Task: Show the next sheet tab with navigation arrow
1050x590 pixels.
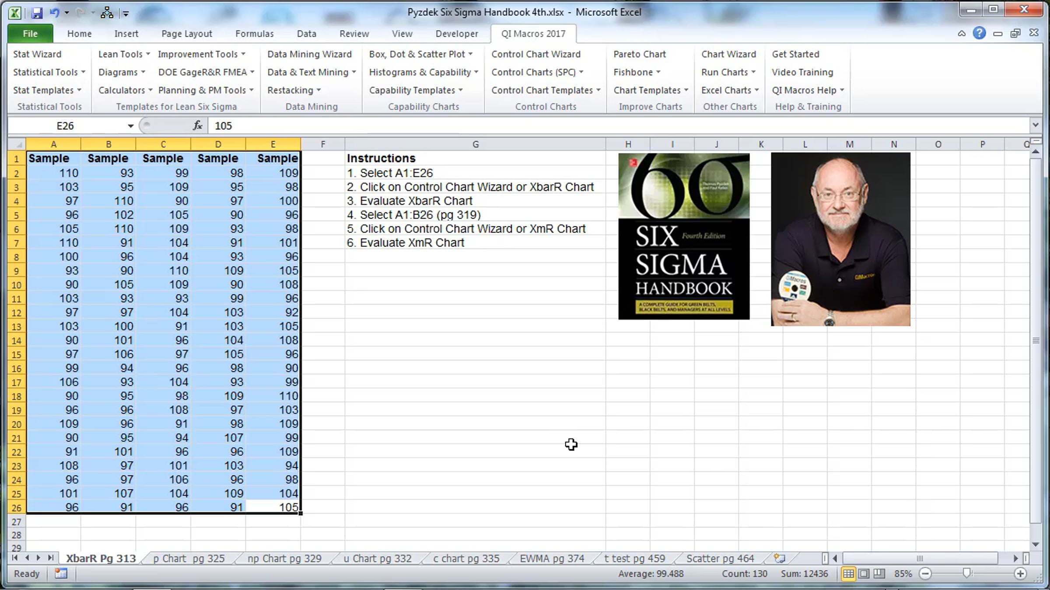Action: [x=38, y=558]
